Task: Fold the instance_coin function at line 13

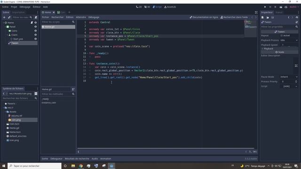Action: [87, 64]
